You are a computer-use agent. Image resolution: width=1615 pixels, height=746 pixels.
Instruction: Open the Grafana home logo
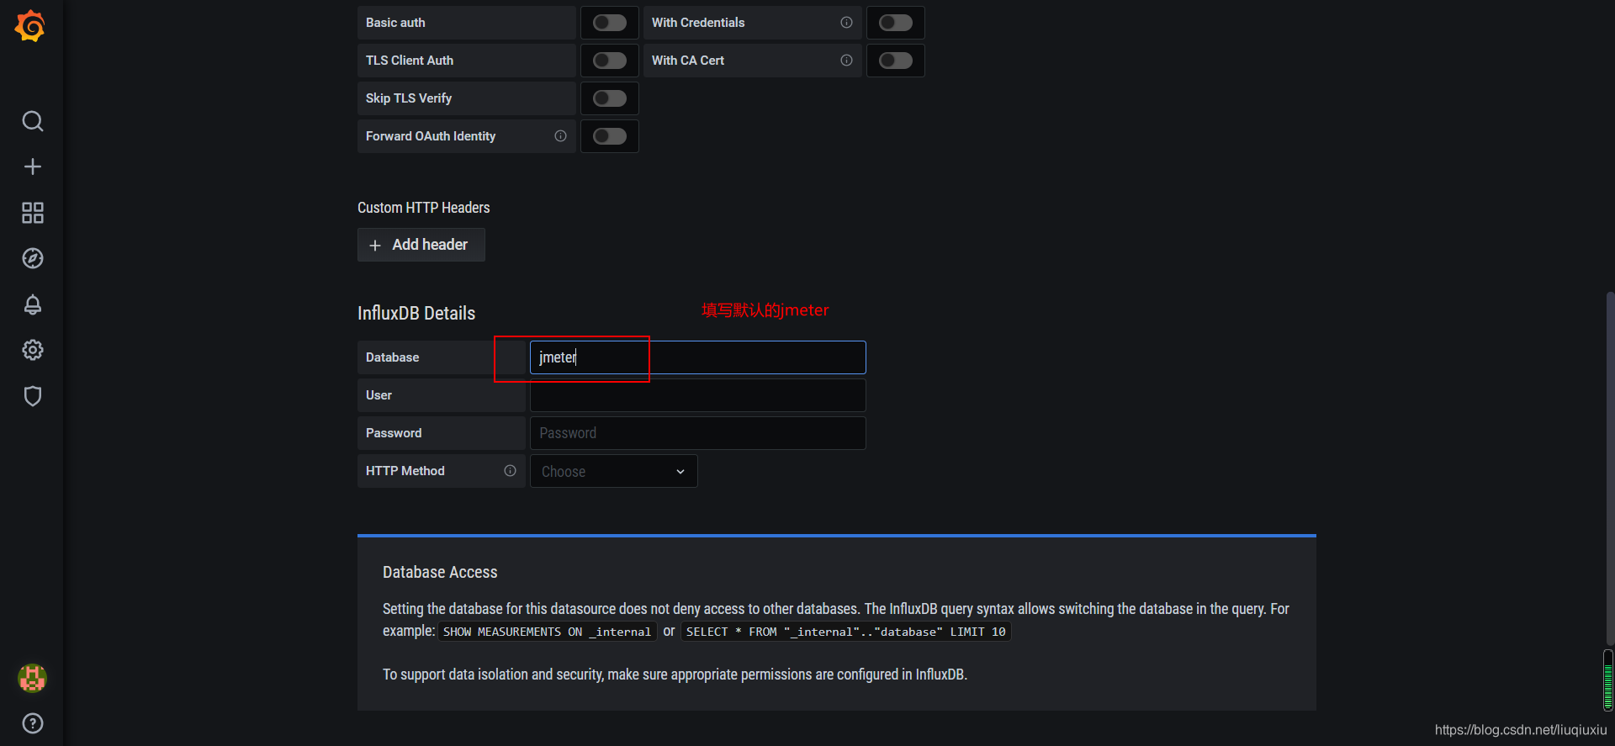click(x=30, y=26)
